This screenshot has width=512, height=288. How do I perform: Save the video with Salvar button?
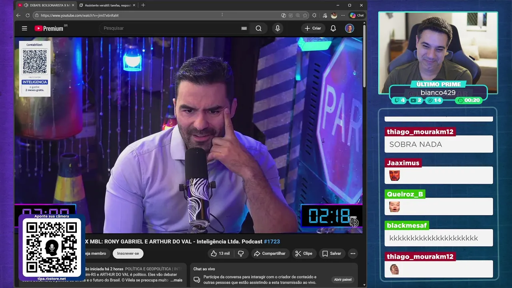point(332,253)
